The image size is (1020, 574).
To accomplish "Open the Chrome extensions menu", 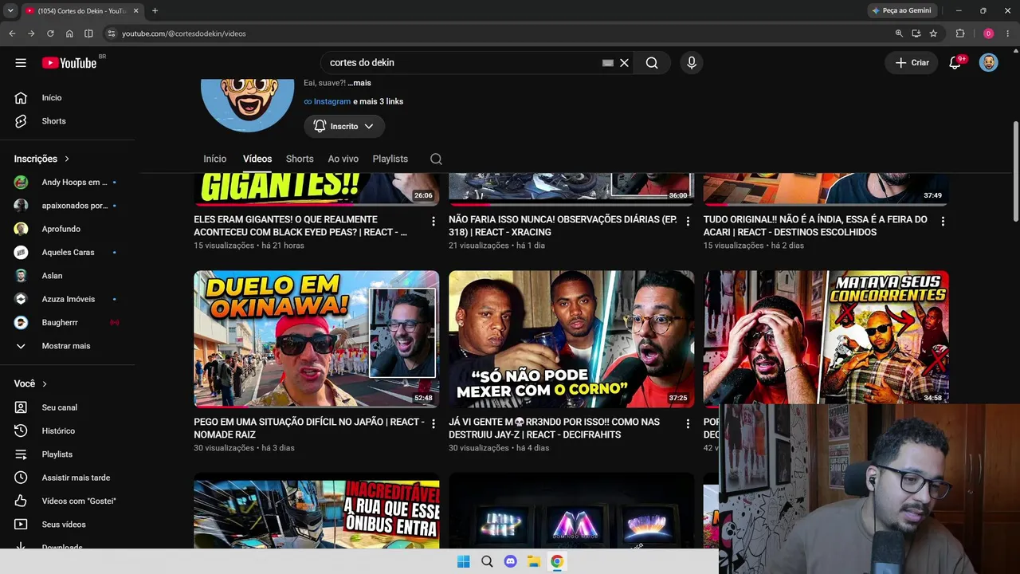I will [960, 33].
